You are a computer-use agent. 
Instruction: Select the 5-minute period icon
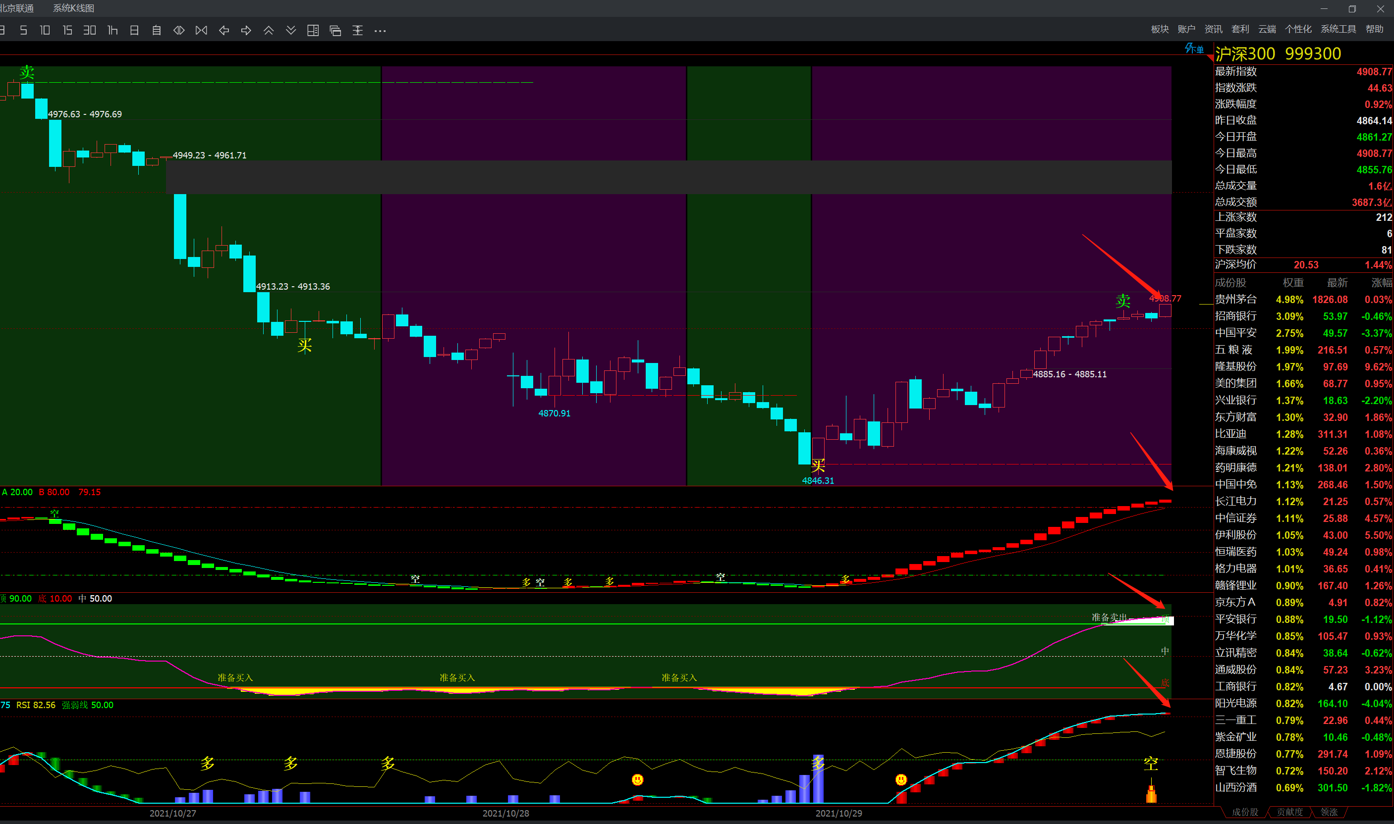coord(23,30)
